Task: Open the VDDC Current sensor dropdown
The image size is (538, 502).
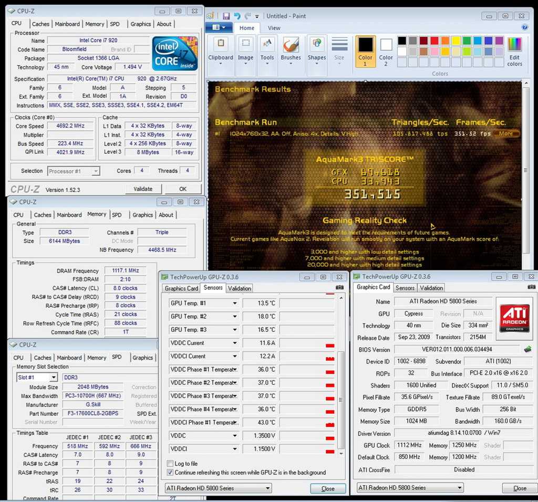Action: [x=235, y=343]
